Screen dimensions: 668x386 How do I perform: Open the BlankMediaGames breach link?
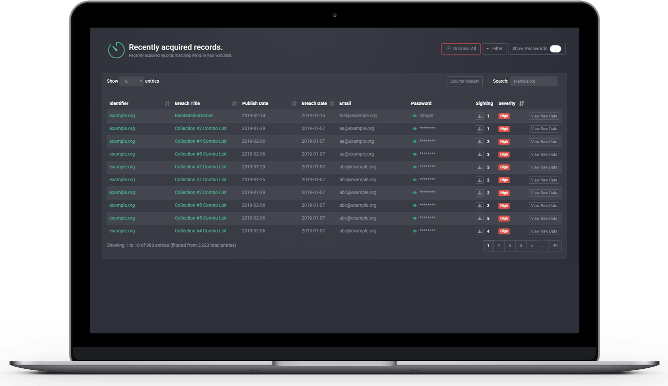(194, 116)
